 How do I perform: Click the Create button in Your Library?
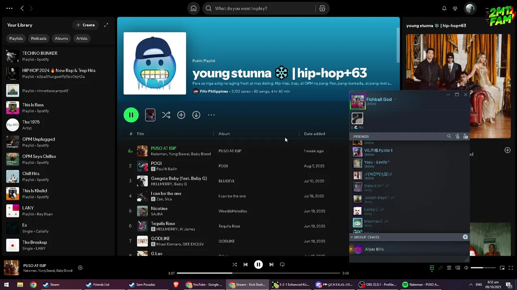tap(85, 25)
